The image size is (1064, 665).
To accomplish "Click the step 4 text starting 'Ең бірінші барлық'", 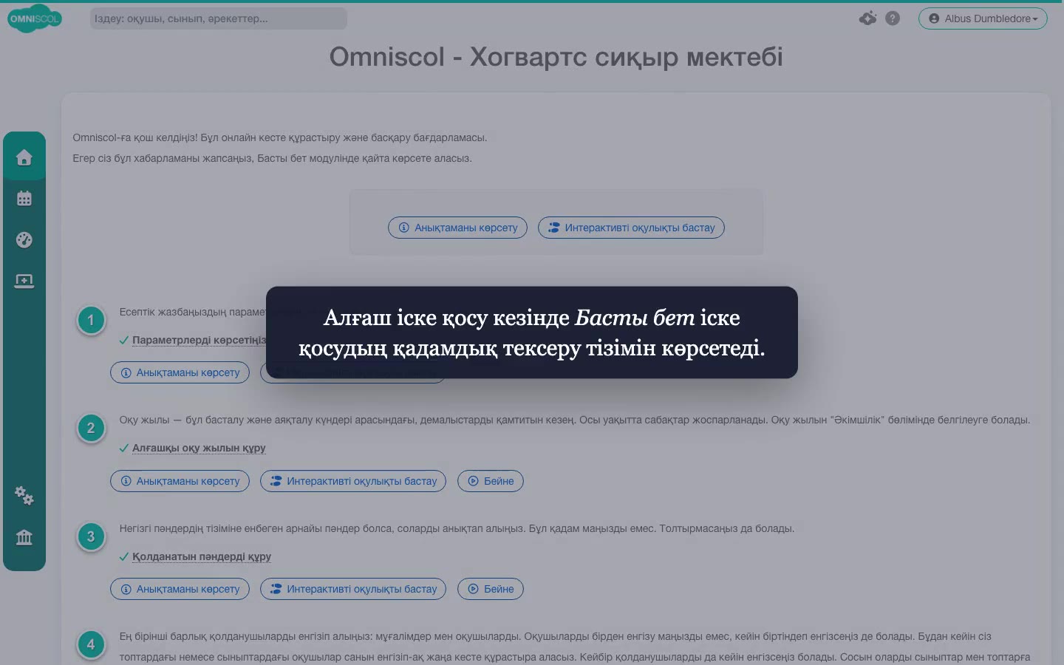I will [x=575, y=647].
